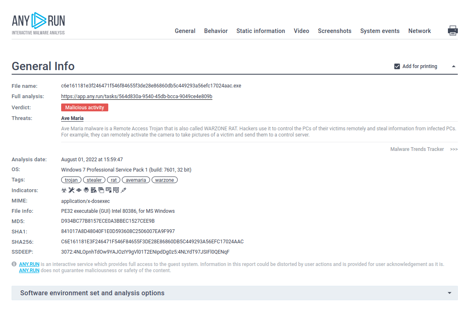The height and width of the screenshot is (313, 469).
Task: Open the Network tab
Action: point(419,31)
